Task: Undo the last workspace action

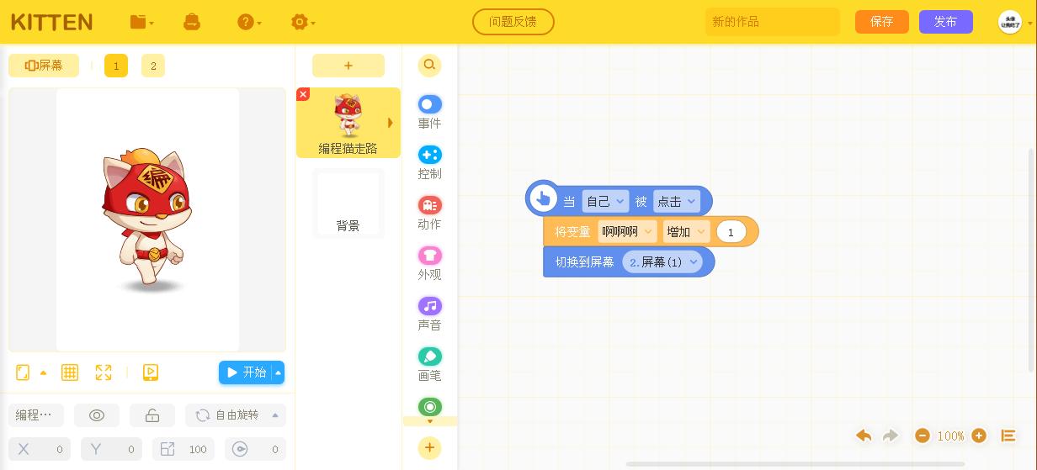Action: 864,436
